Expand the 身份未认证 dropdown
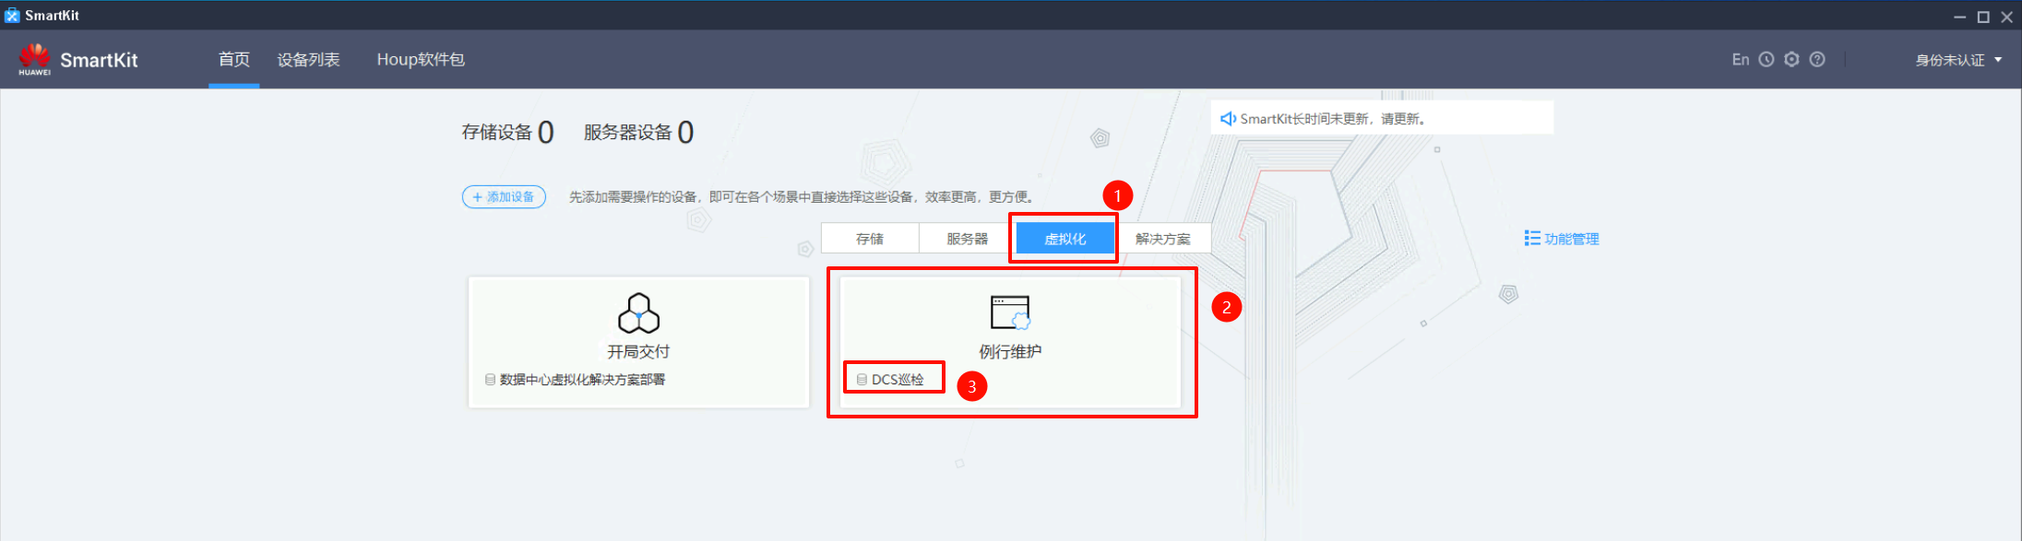Image resolution: width=2022 pixels, height=541 pixels. (x=1958, y=61)
